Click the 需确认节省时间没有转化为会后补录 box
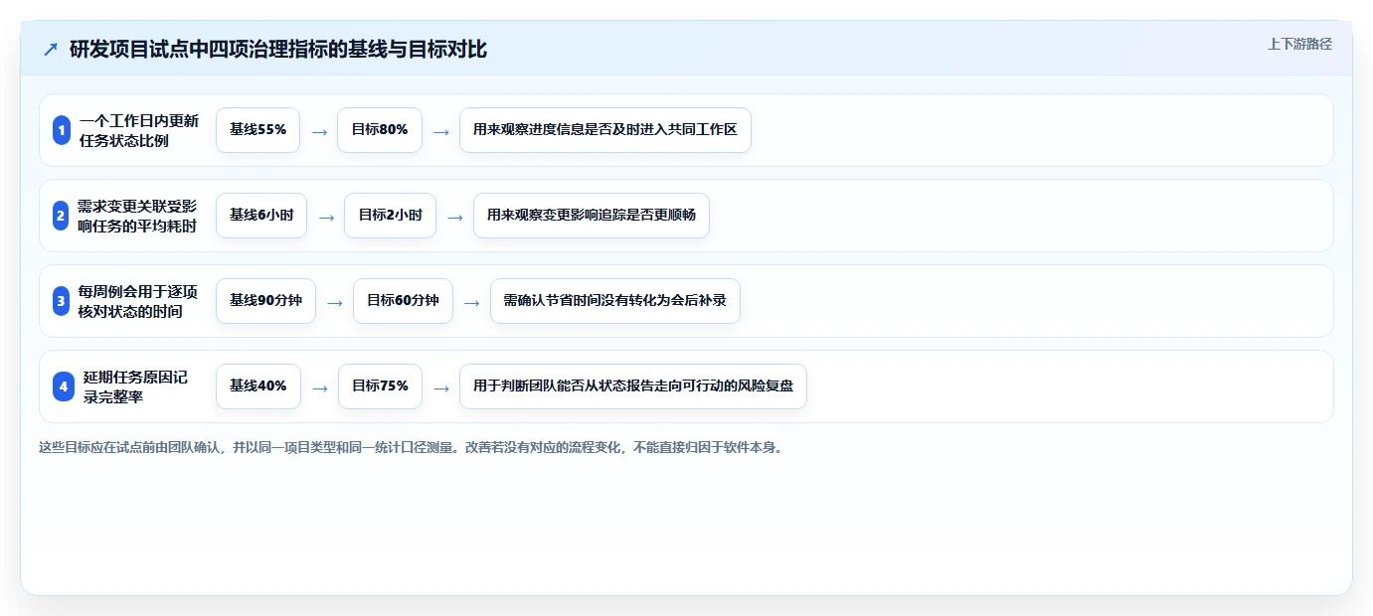 (x=615, y=301)
